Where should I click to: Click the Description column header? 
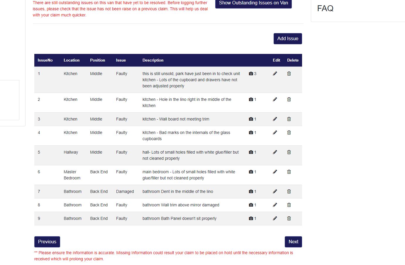pyautogui.click(x=153, y=60)
